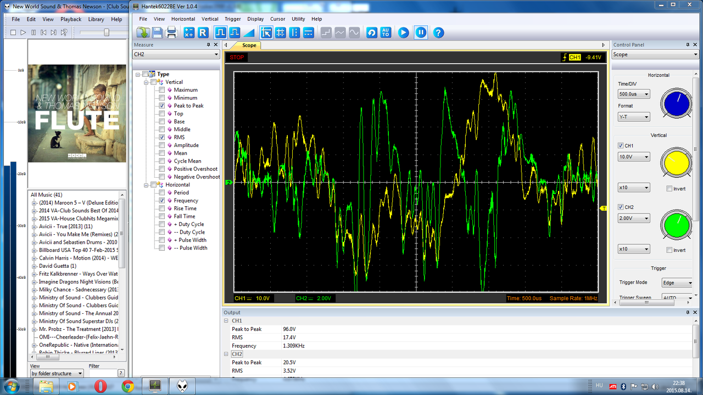Enable the Rise Time measurement checkbox
Screen dimensions: 703x395
pos(162,208)
